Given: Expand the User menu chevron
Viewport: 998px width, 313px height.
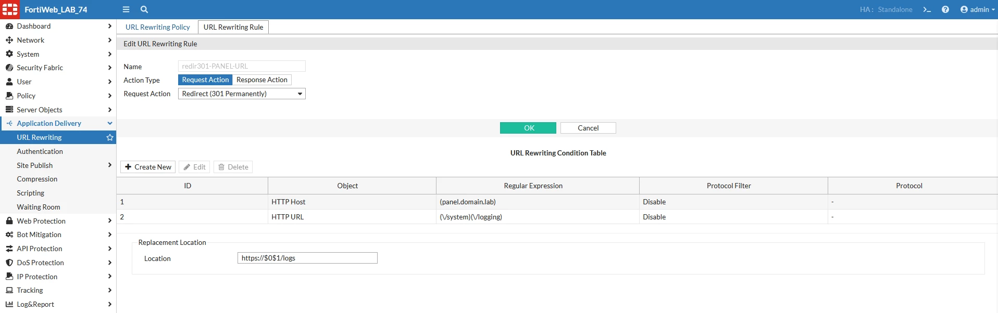Looking at the screenshot, I should tap(109, 82).
